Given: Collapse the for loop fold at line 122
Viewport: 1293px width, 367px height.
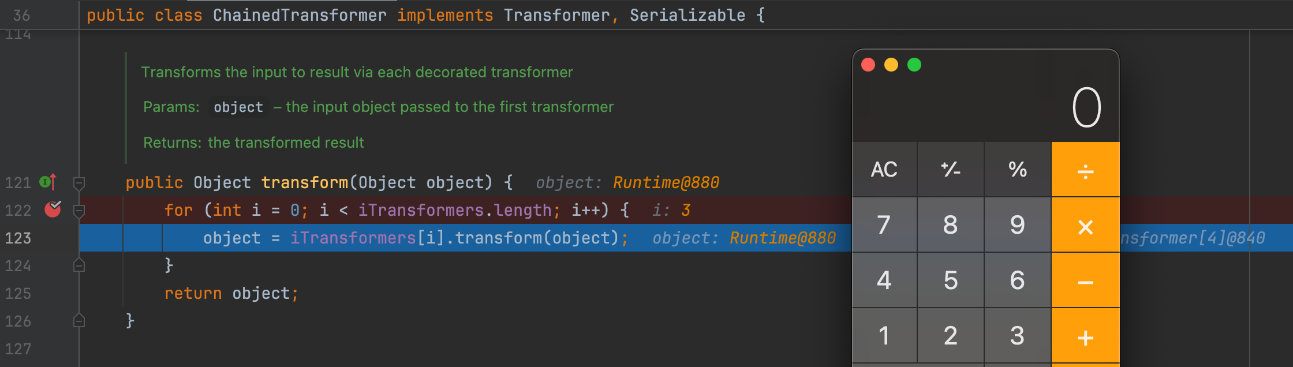Looking at the screenshot, I should (x=80, y=211).
